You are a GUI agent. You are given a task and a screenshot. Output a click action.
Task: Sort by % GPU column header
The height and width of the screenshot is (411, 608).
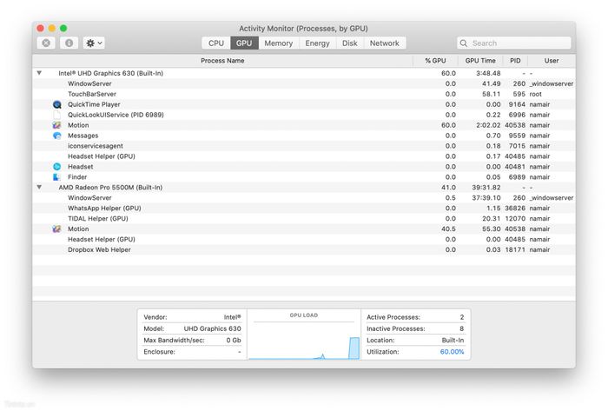(x=435, y=61)
